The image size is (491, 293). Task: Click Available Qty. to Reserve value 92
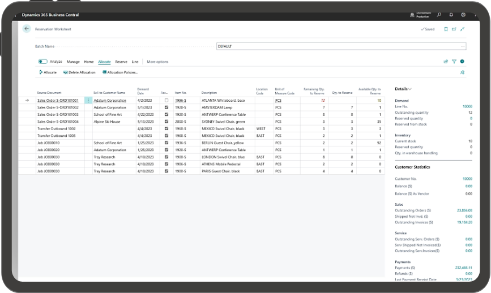tap(379, 143)
